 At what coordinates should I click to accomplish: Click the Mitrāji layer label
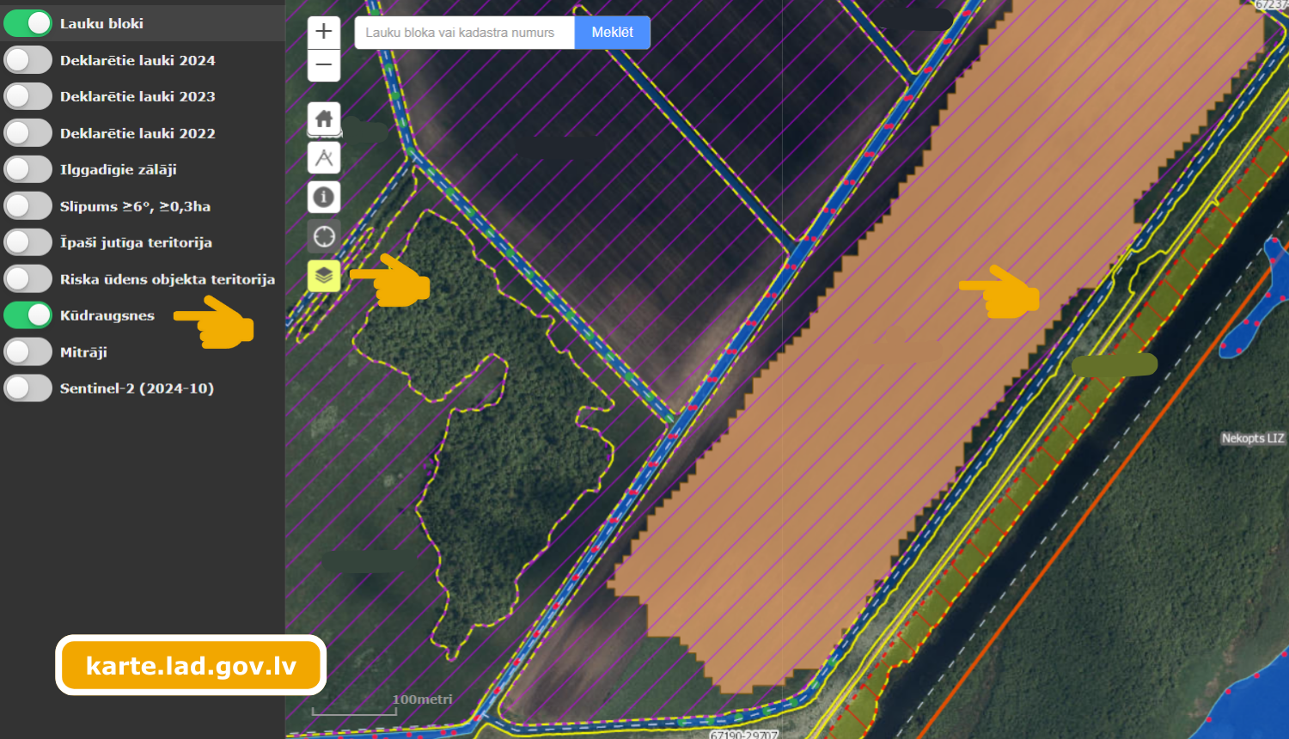pos(83,352)
